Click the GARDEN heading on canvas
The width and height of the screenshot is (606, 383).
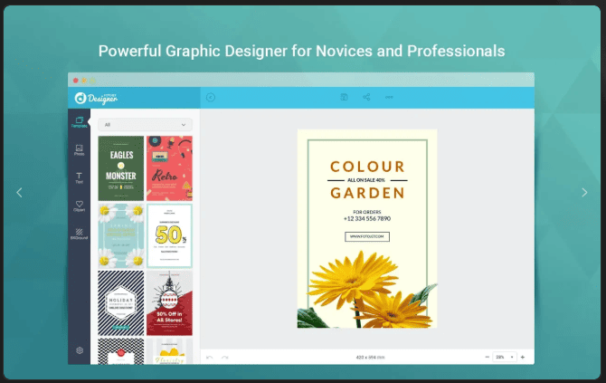(x=367, y=193)
